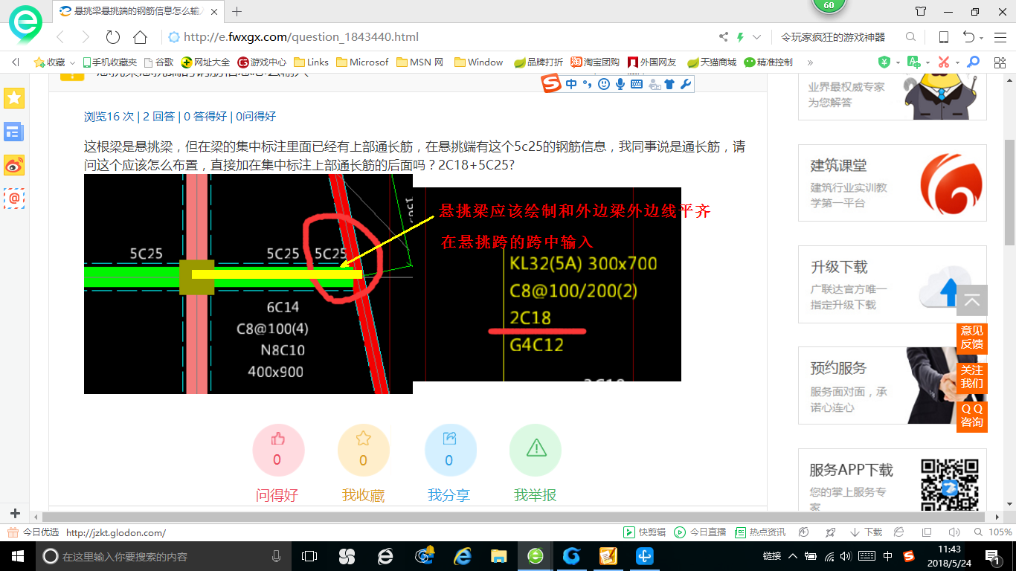
Task: Click the 我举报 warning button
Action: tap(536, 450)
